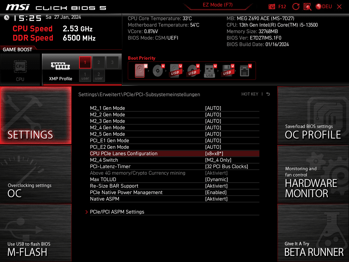This screenshot has height=262, width=349.
Task: Change language via the DEU globe icon
Action: (x=324, y=7)
